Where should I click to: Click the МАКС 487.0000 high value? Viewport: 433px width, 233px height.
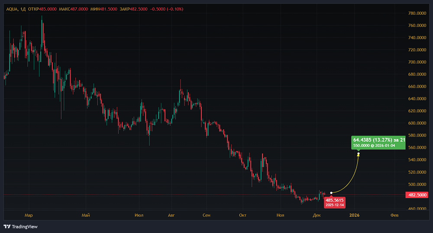pyautogui.click(x=74, y=9)
